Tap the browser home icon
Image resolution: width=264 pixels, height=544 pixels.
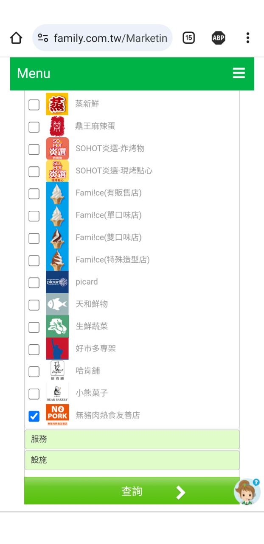coord(16,38)
